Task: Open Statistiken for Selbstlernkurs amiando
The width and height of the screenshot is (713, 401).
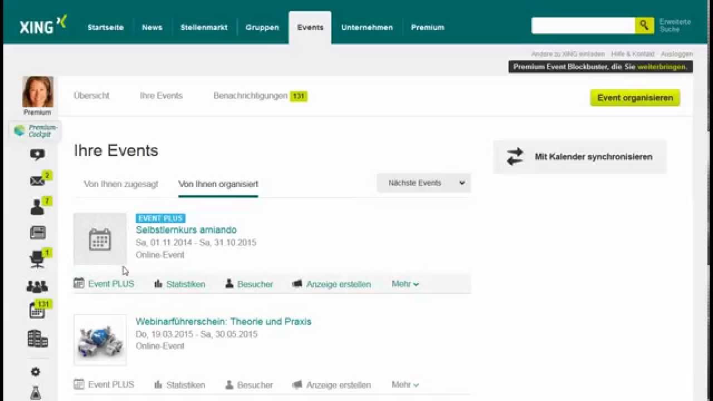Action: (x=179, y=284)
